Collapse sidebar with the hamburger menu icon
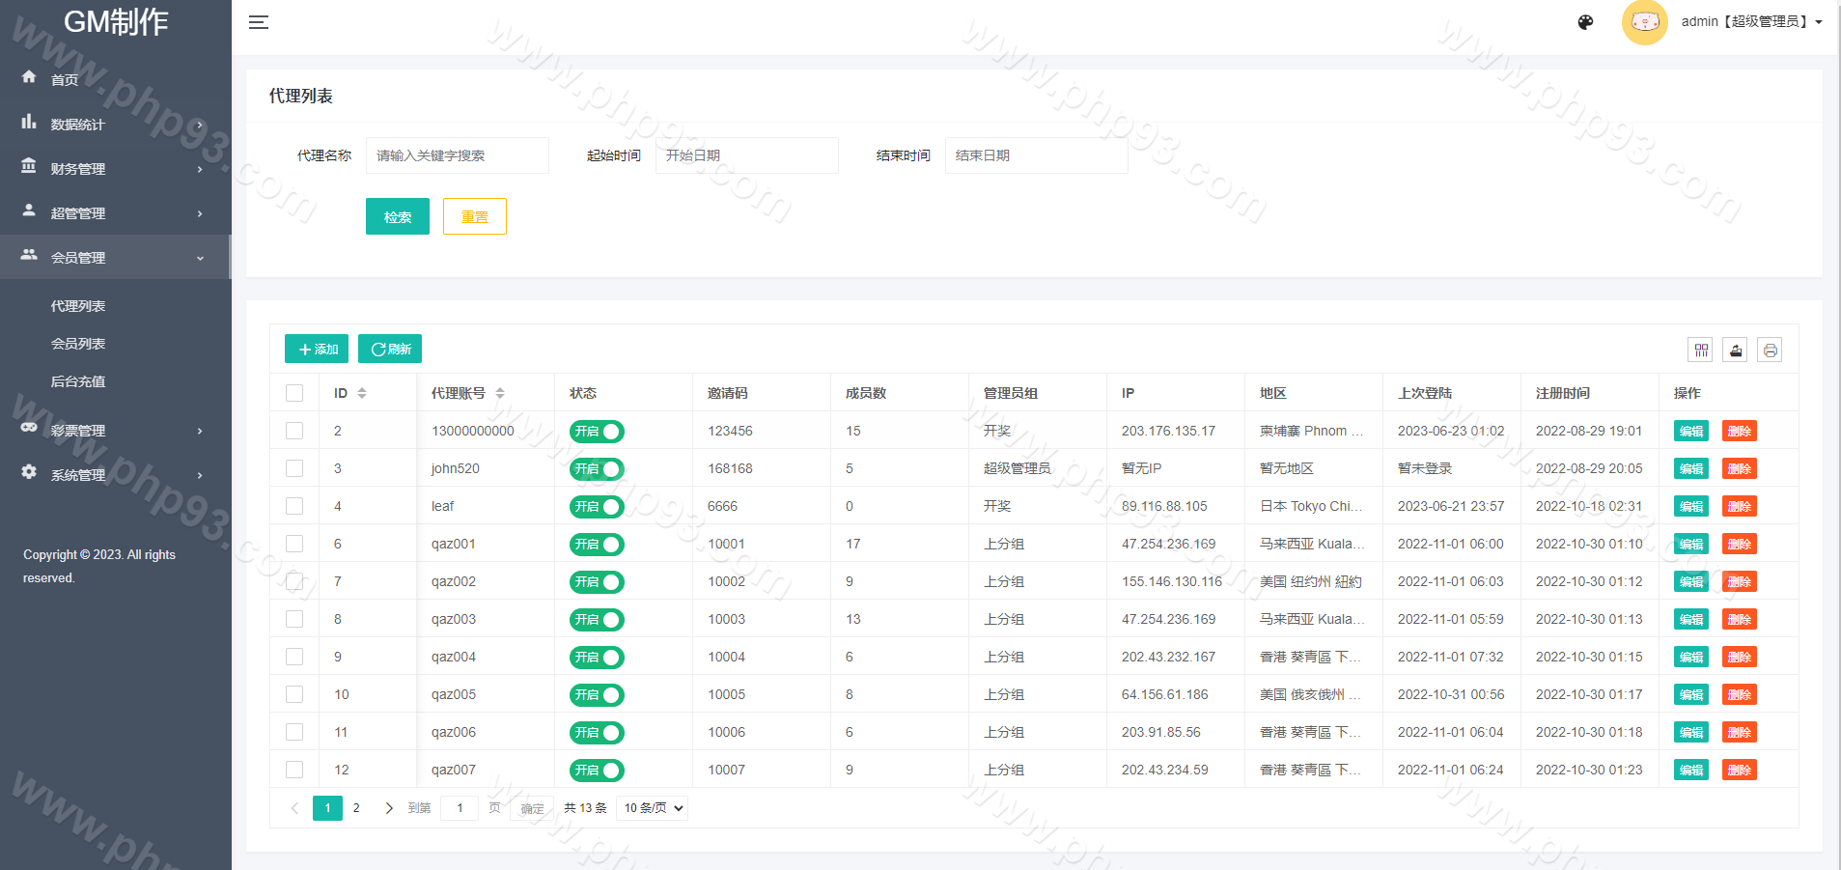 point(258,22)
